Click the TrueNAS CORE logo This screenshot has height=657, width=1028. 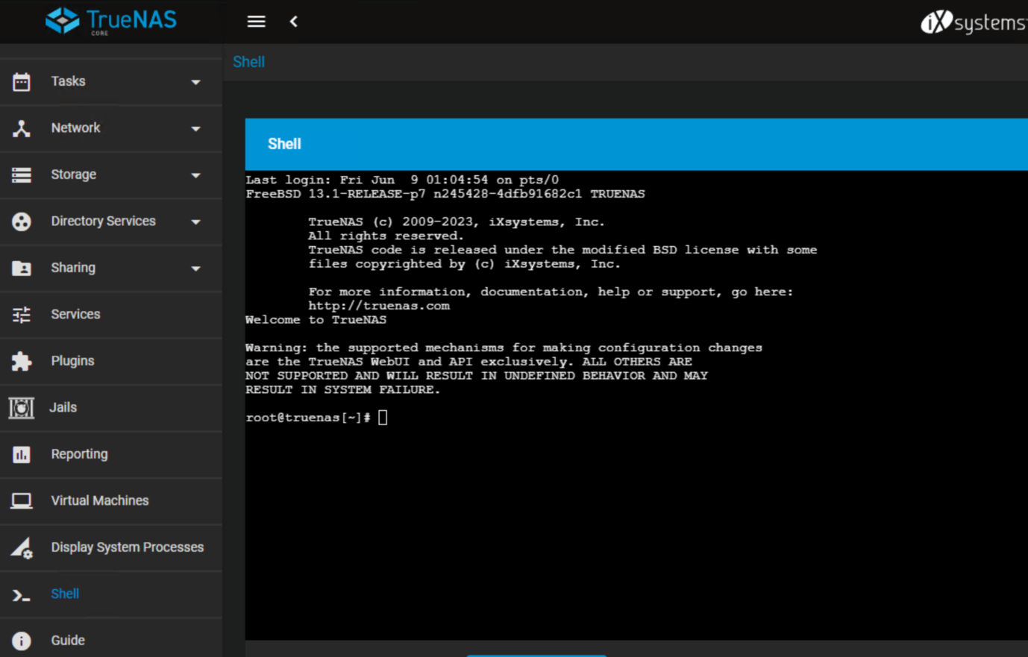point(110,20)
